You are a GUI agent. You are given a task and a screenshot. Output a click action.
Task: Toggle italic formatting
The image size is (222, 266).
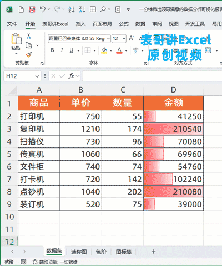[x=62, y=50]
